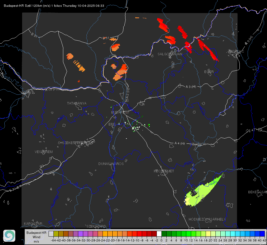Click the blue 'Heves' county label
This screenshot has width=267, height=245.
(202, 111)
